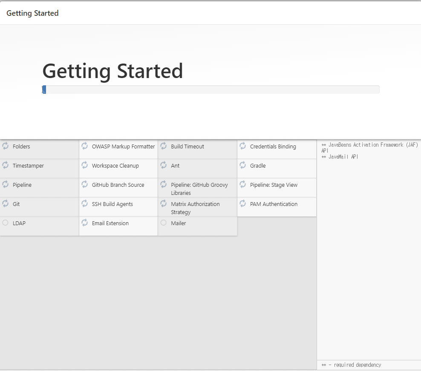Click the install status icon for Timestamper
The height and width of the screenshot is (371, 421).
tap(6, 165)
